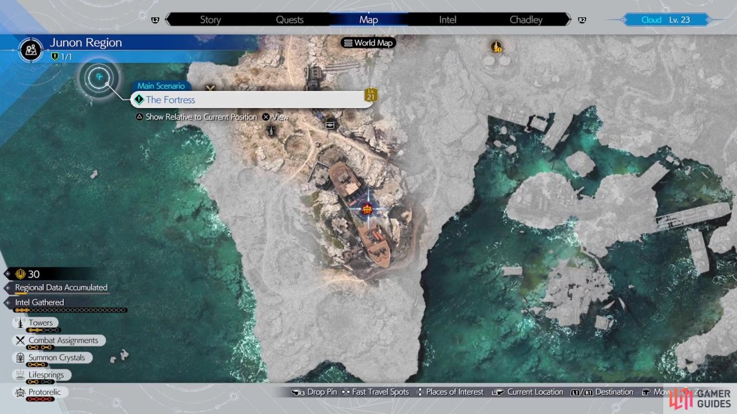Select the white box marker above the ship
The height and width of the screenshot is (414, 737).
click(x=330, y=125)
